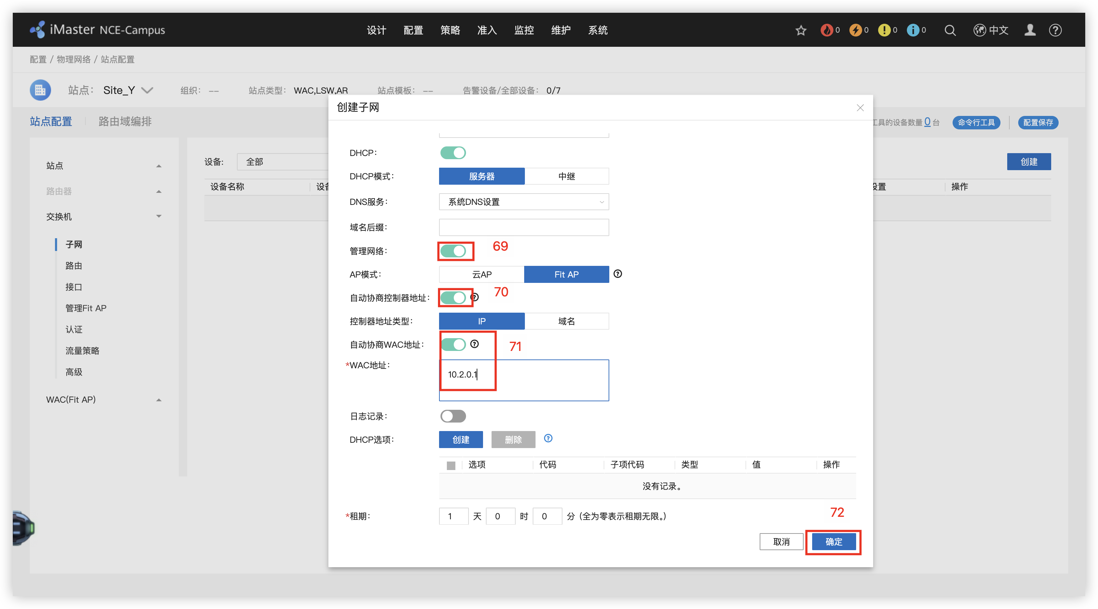Click the 域名后缀 input field
Image resolution: width=1098 pixels, height=609 pixels.
(523, 228)
